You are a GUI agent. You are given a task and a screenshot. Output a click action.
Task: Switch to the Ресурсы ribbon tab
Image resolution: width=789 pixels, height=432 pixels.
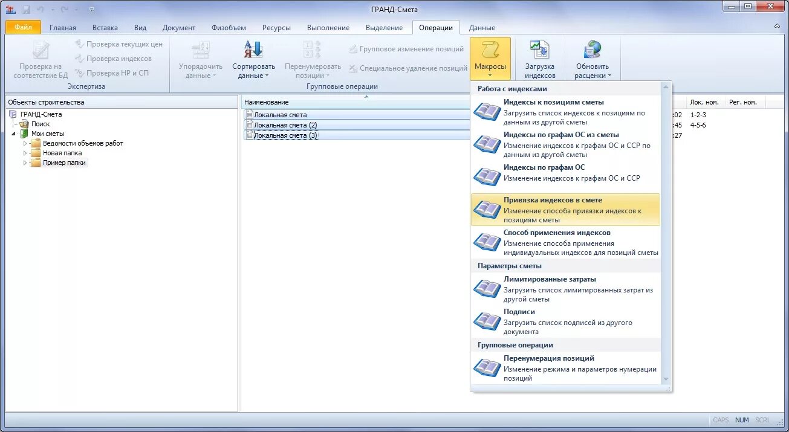coord(276,28)
